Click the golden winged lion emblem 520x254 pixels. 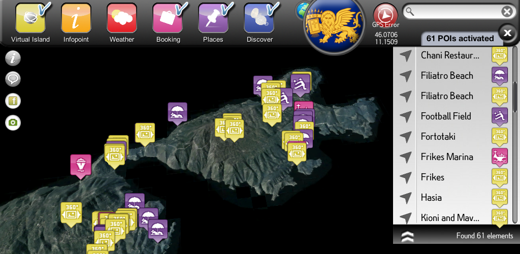pos(333,24)
